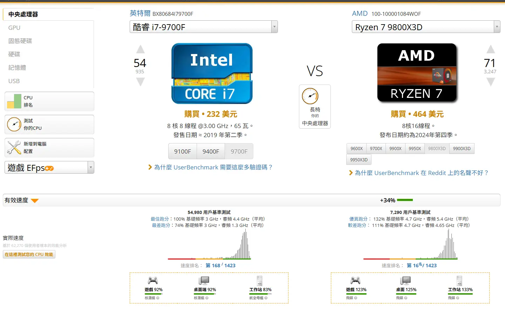Click the wrench add-to-PC build icon

[14, 147]
